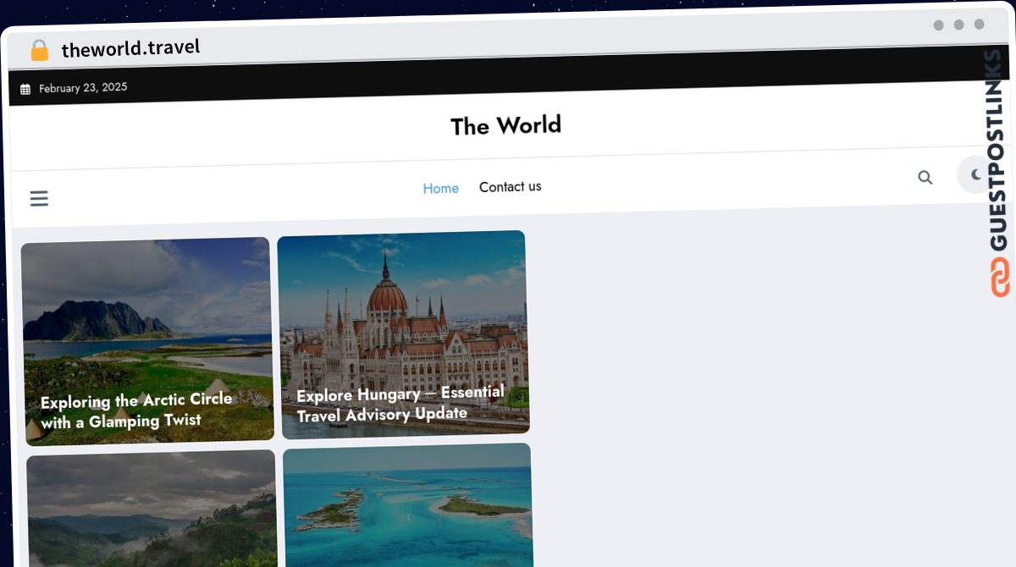This screenshot has height=567, width=1016.
Task: Toggle dark mode moon switch
Action: (975, 174)
